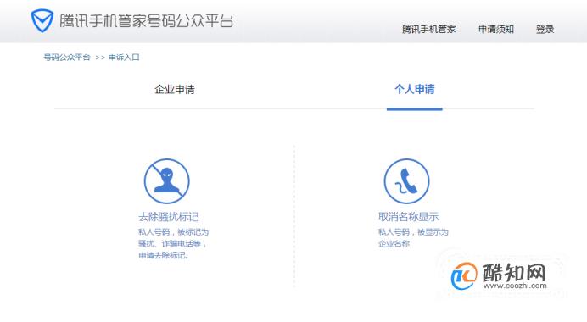Open 腾讯手机管家 in top navigation

click(428, 29)
